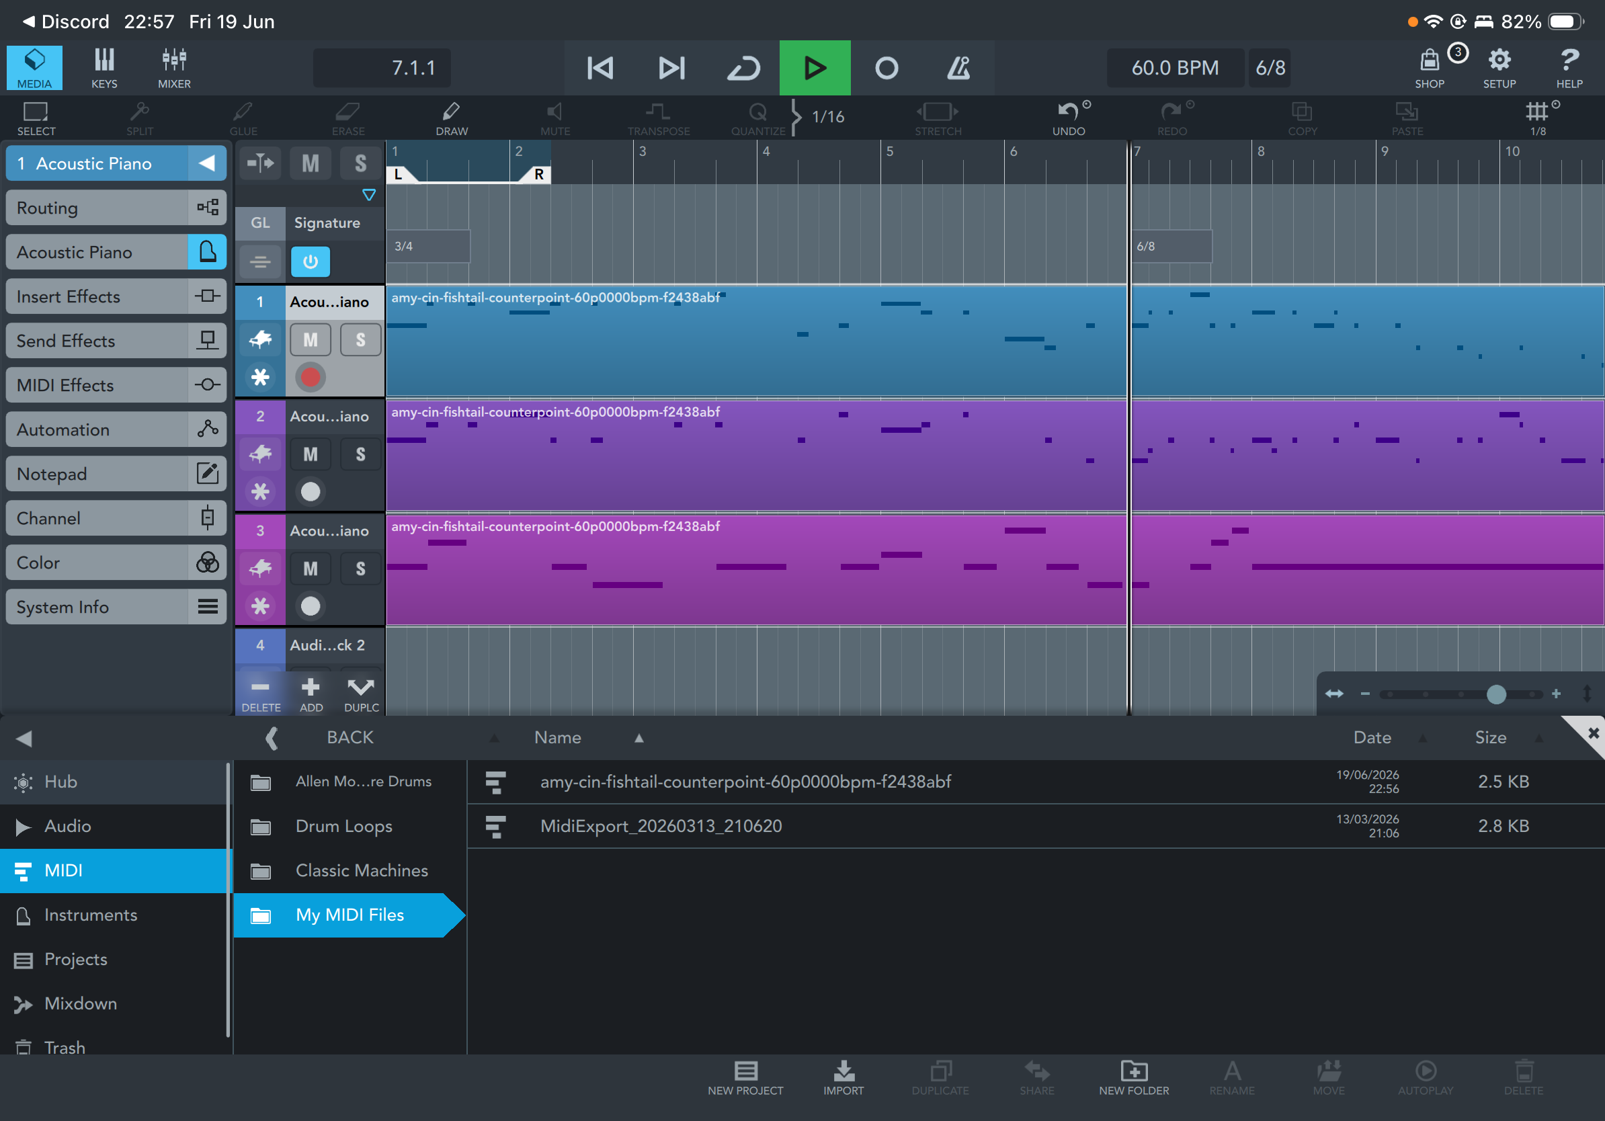
Task: Open the Classic Machines folder
Action: coord(349,870)
